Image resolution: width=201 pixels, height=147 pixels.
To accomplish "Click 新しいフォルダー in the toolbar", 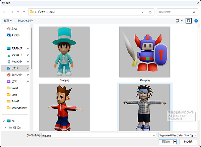I will pos(25,21).
